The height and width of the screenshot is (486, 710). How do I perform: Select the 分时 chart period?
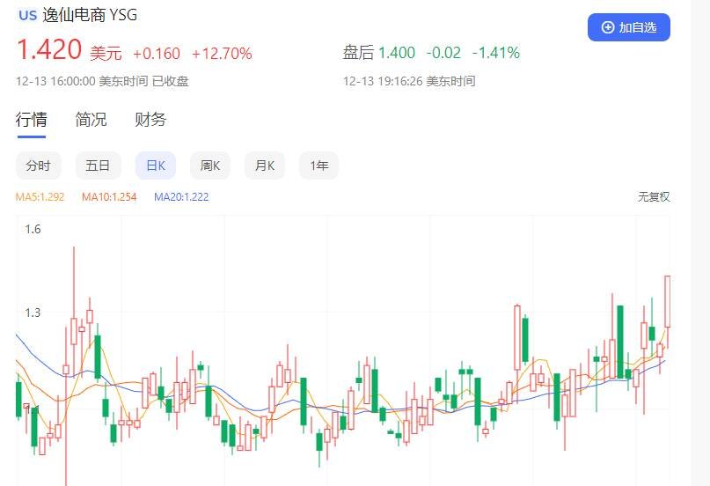(x=38, y=166)
